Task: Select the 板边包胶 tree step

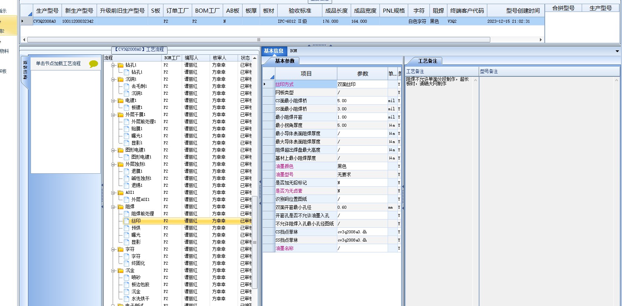Action: pos(140,284)
